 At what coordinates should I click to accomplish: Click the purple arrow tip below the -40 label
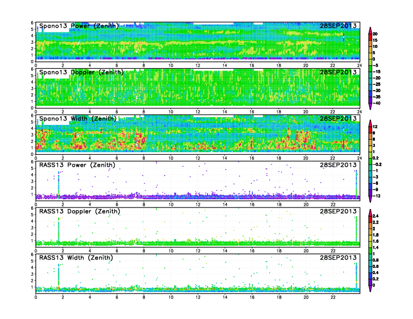pos(370,107)
